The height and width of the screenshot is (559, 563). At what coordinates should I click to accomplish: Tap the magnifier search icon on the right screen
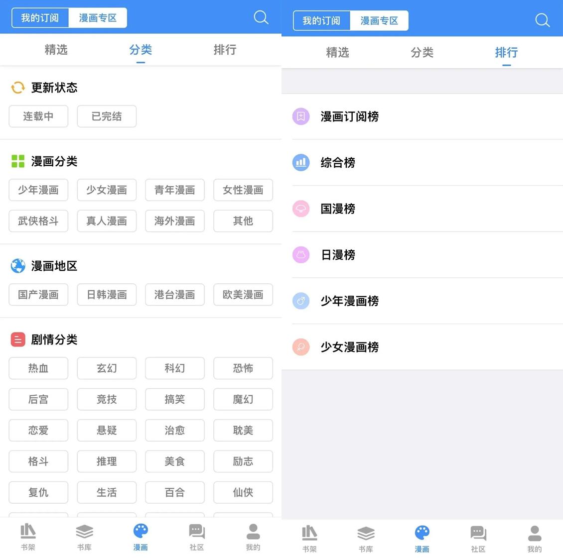(542, 20)
